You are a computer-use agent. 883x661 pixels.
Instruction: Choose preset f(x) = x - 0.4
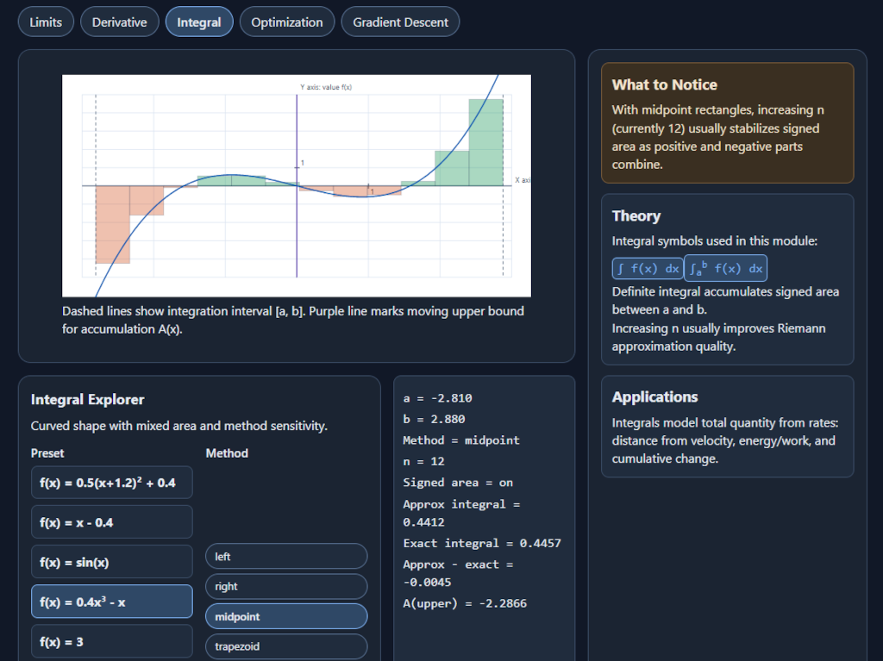(x=112, y=522)
